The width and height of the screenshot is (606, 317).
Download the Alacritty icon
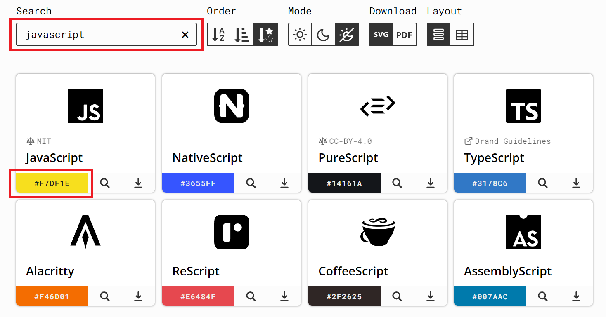[138, 296]
